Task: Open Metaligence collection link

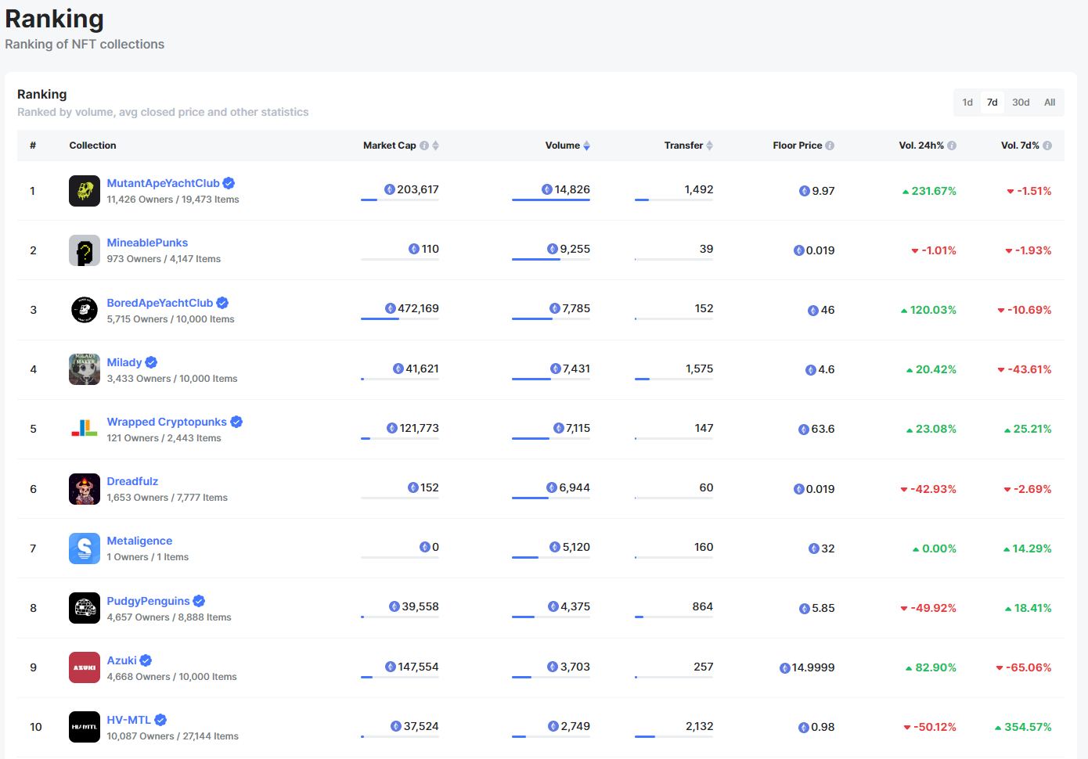Action: point(139,541)
